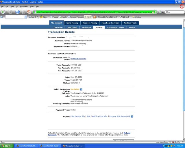The width and height of the screenshot is (185, 148).
Task: Open the Search button dropdown arrow
Action: pos(38,17)
